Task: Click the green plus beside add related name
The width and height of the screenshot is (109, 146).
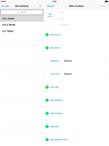Action: tap(47, 139)
